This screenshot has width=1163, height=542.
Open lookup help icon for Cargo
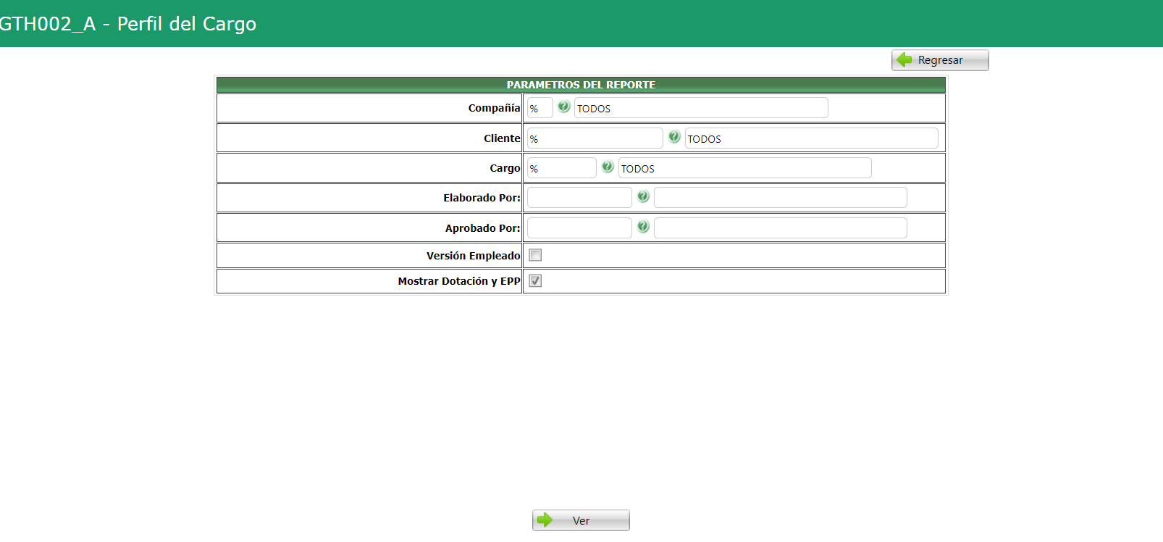pos(608,167)
